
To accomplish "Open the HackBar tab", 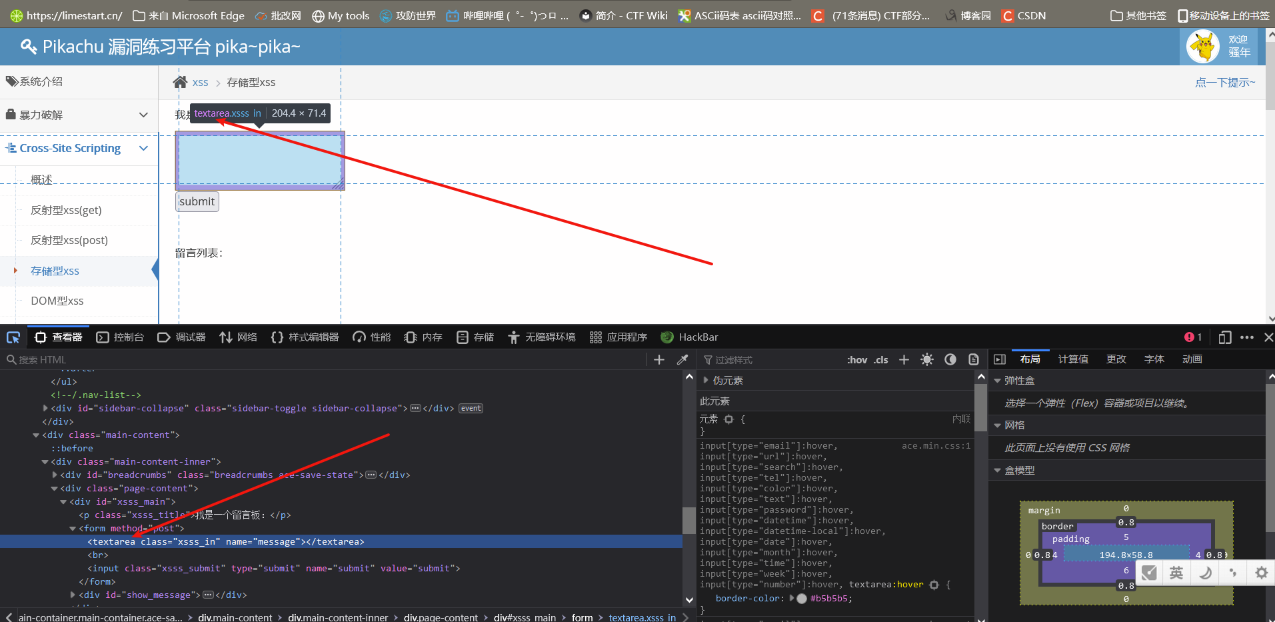I will tap(689, 337).
